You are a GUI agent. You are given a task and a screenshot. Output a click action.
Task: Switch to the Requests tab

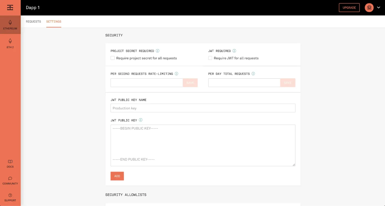[x=33, y=22]
